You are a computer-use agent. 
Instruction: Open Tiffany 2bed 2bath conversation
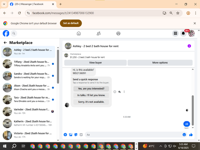[x=28, y=64]
